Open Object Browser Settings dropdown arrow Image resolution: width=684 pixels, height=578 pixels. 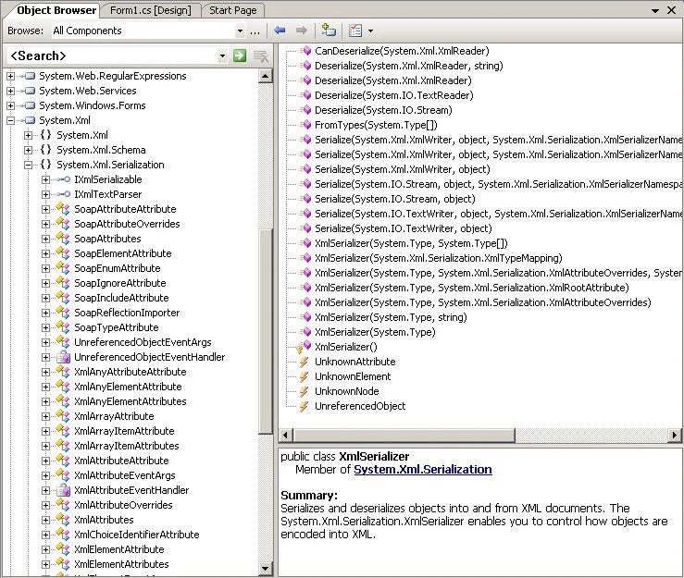[370, 31]
